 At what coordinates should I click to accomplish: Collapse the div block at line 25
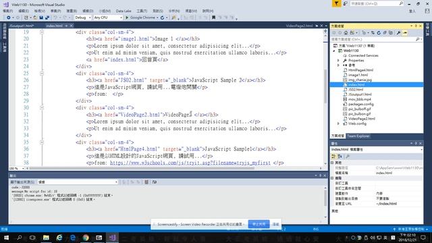[42, 74]
